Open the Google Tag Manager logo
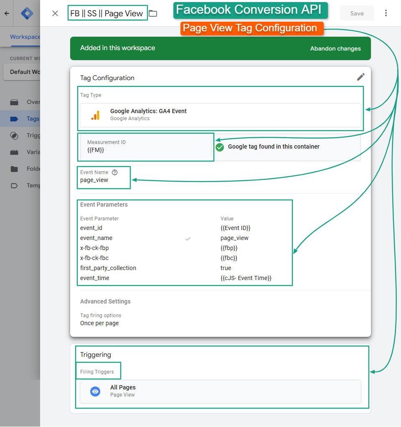 (x=27, y=13)
